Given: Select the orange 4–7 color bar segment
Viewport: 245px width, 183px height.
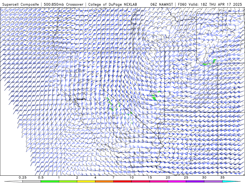Looking at the screenshot, I should pos(104,181).
